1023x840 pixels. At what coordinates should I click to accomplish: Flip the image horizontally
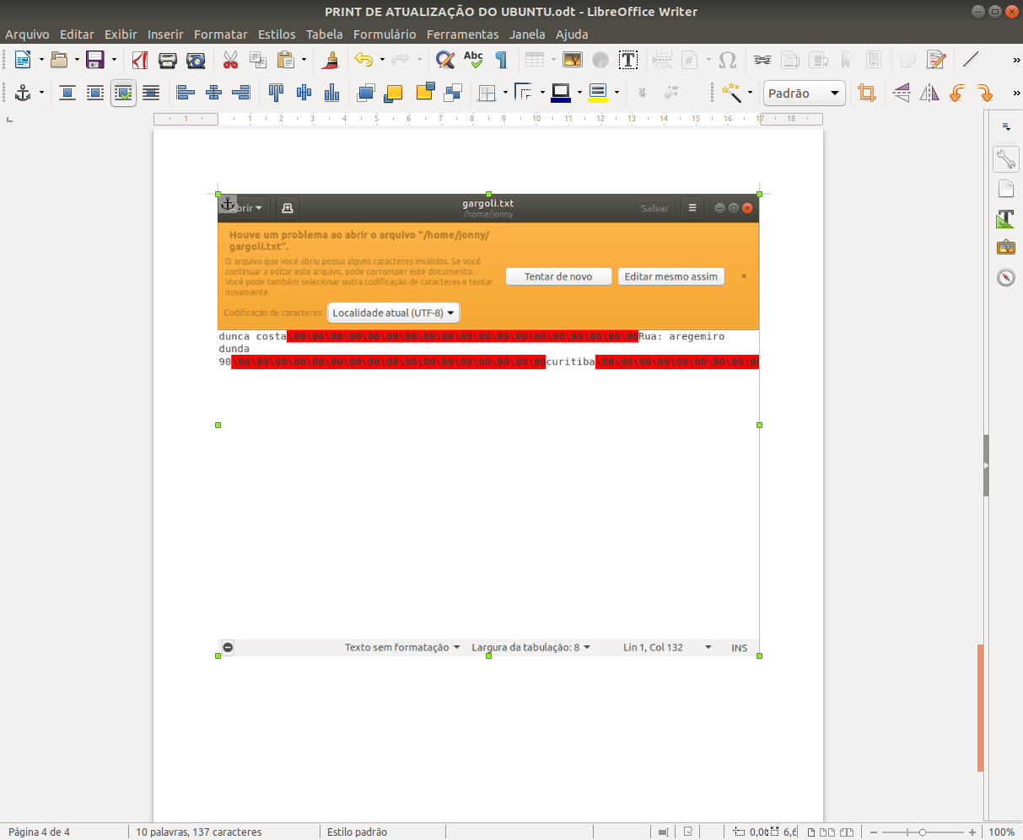click(929, 93)
